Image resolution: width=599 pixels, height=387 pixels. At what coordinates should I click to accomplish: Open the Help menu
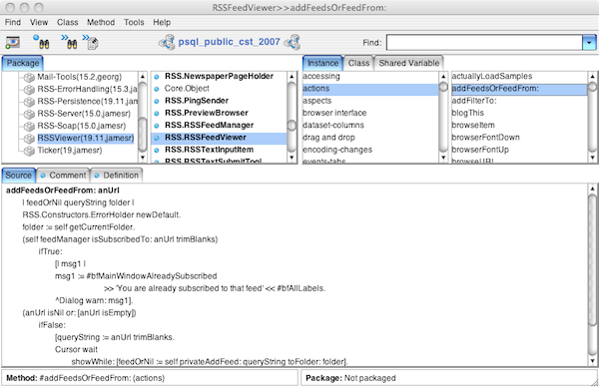[x=162, y=22]
